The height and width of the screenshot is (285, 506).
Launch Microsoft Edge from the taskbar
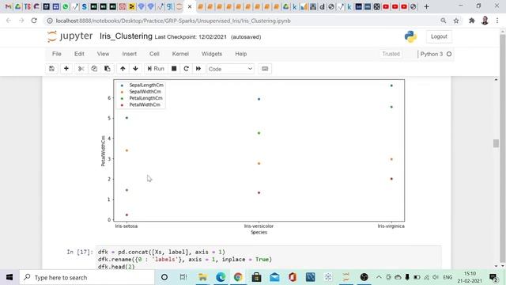(221, 277)
